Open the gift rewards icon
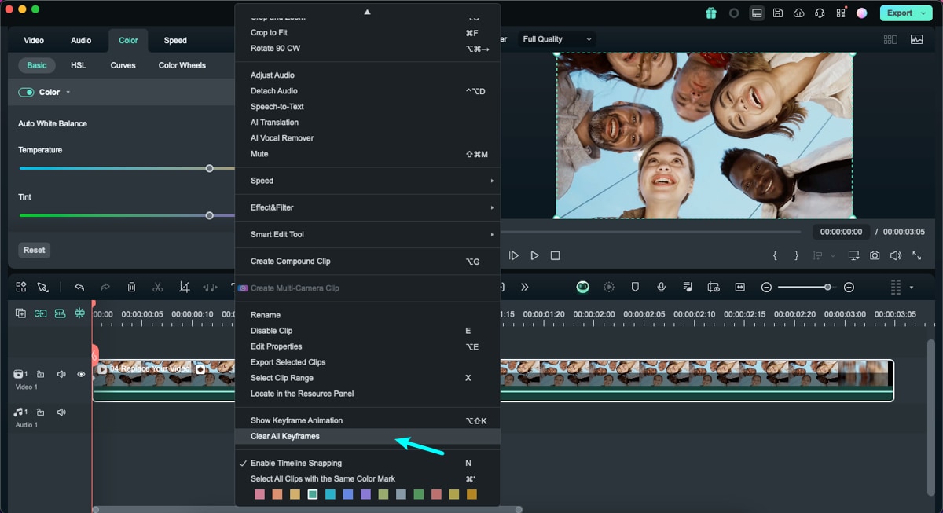 (x=711, y=13)
